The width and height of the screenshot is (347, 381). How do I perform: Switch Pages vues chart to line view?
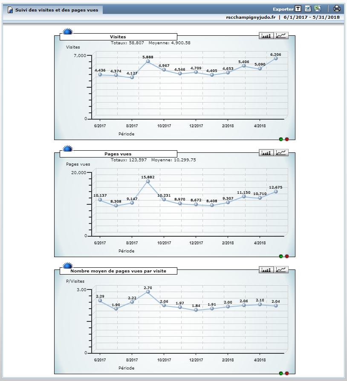coord(281,153)
